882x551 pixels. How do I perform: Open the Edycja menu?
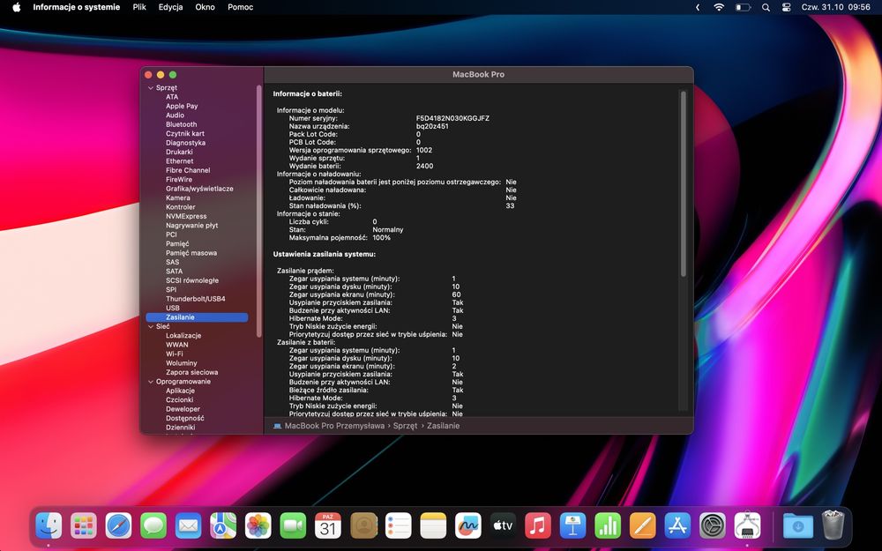(x=170, y=7)
